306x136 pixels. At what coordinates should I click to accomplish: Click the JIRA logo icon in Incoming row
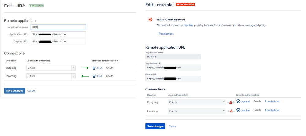click(94, 76)
